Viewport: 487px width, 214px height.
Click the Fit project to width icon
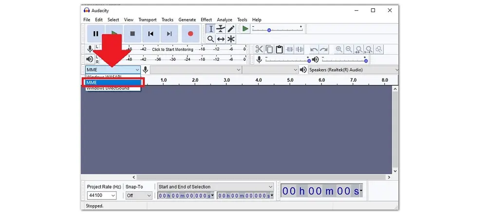pyautogui.click(x=369, y=49)
